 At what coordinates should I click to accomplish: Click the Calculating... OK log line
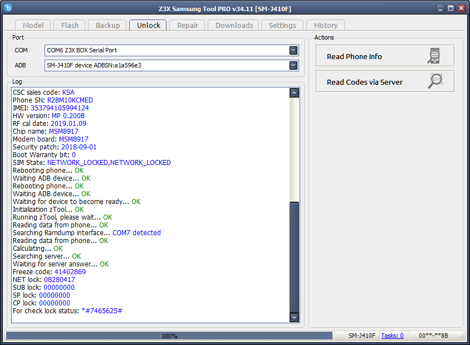(x=38, y=249)
